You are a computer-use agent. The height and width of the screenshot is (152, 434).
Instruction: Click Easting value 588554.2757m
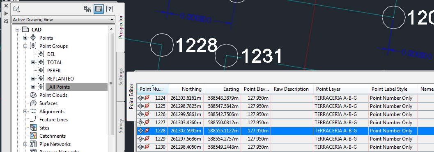pos(223,139)
